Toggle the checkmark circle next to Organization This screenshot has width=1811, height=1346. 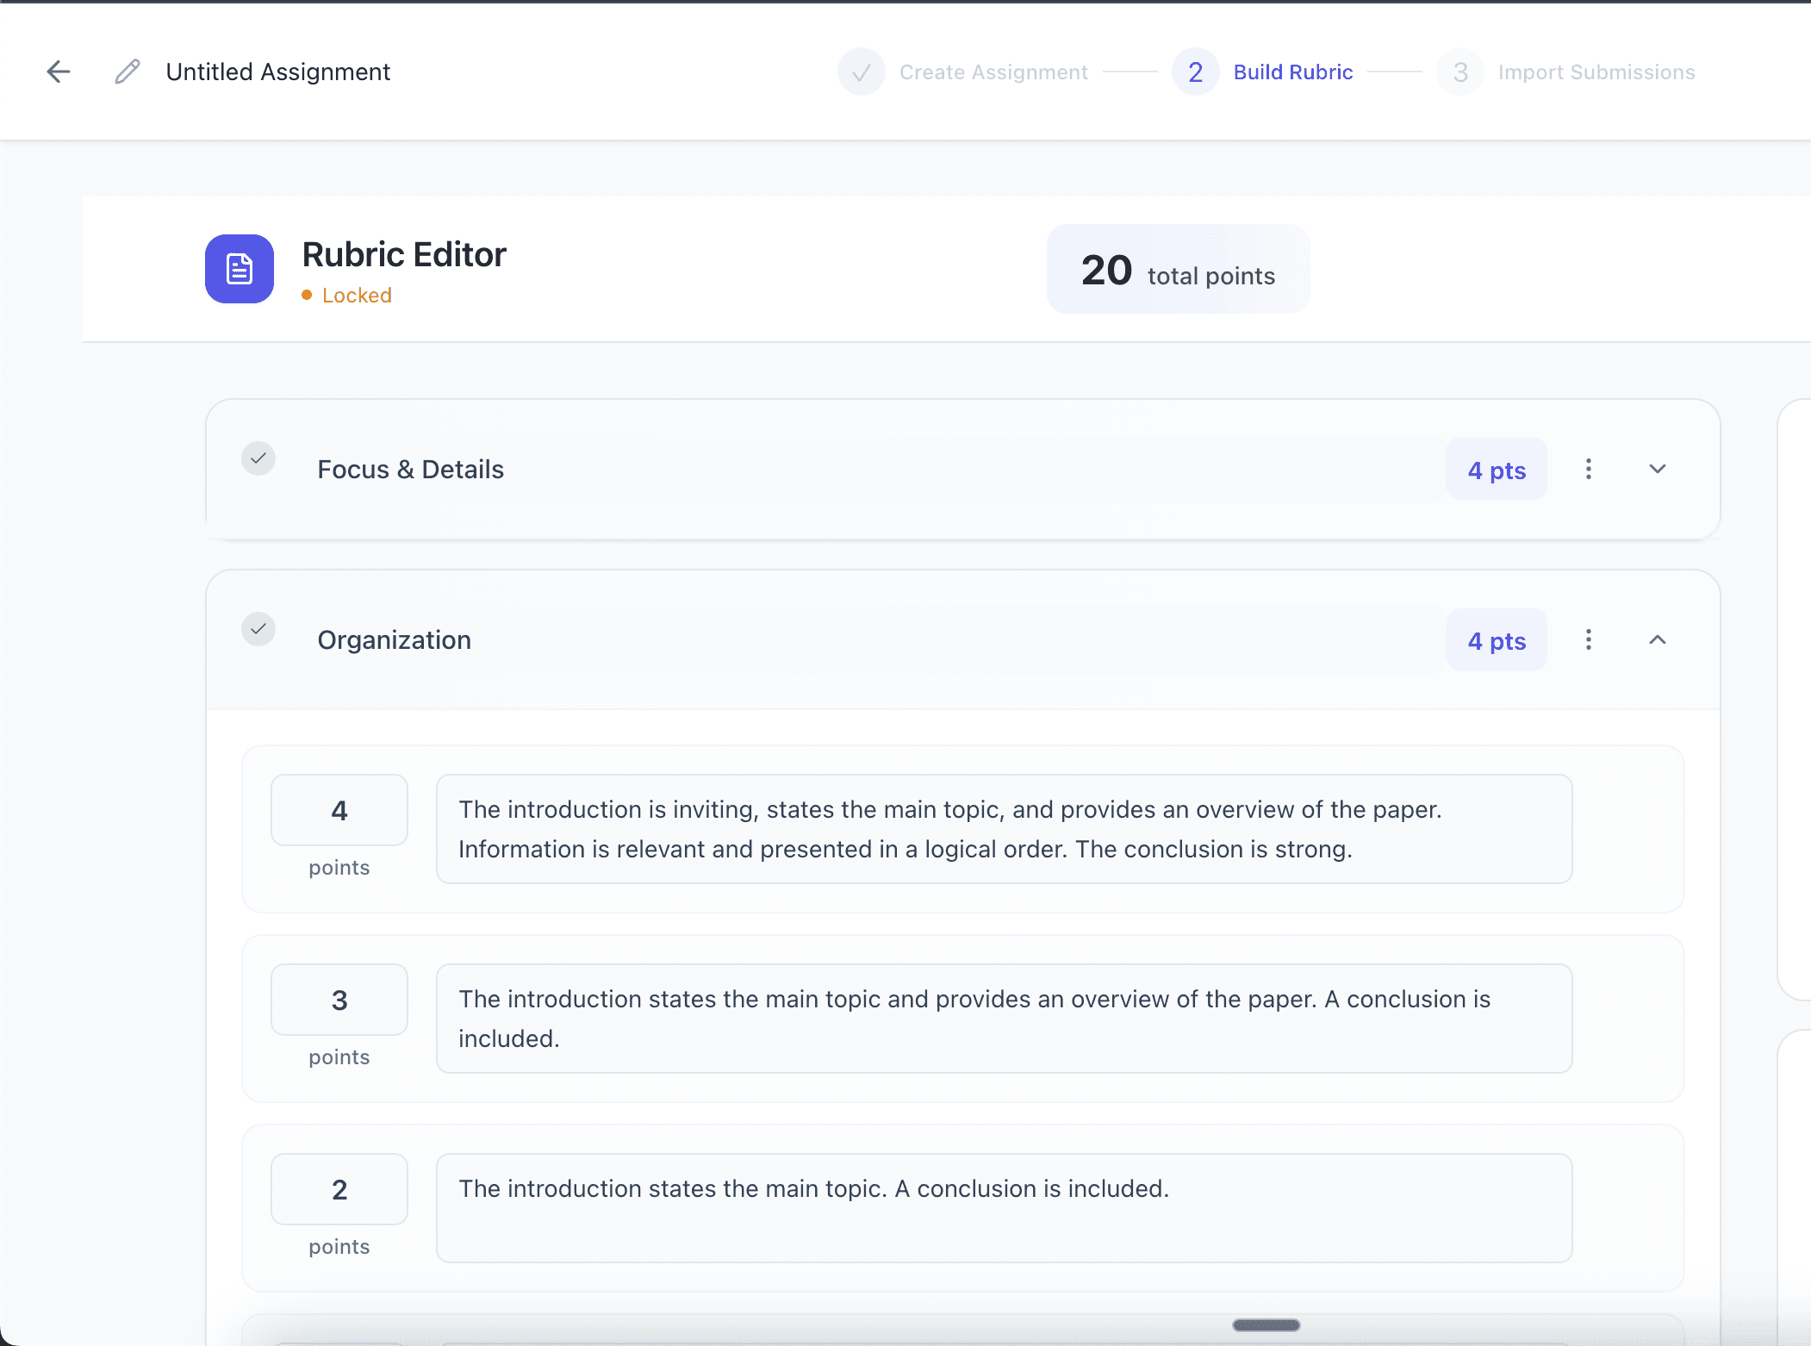[258, 629]
